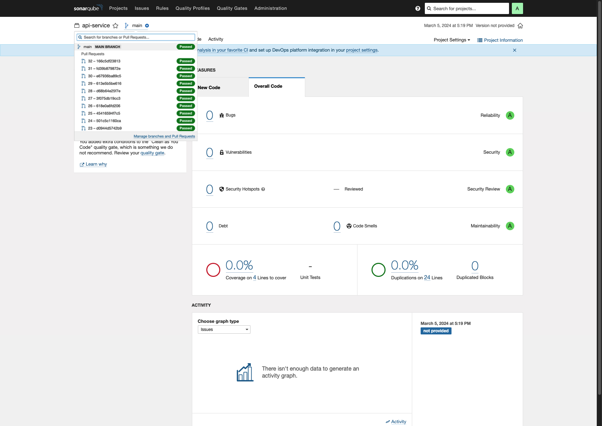Open the Quality Gates menu
The height and width of the screenshot is (426, 602).
[232, 8]
